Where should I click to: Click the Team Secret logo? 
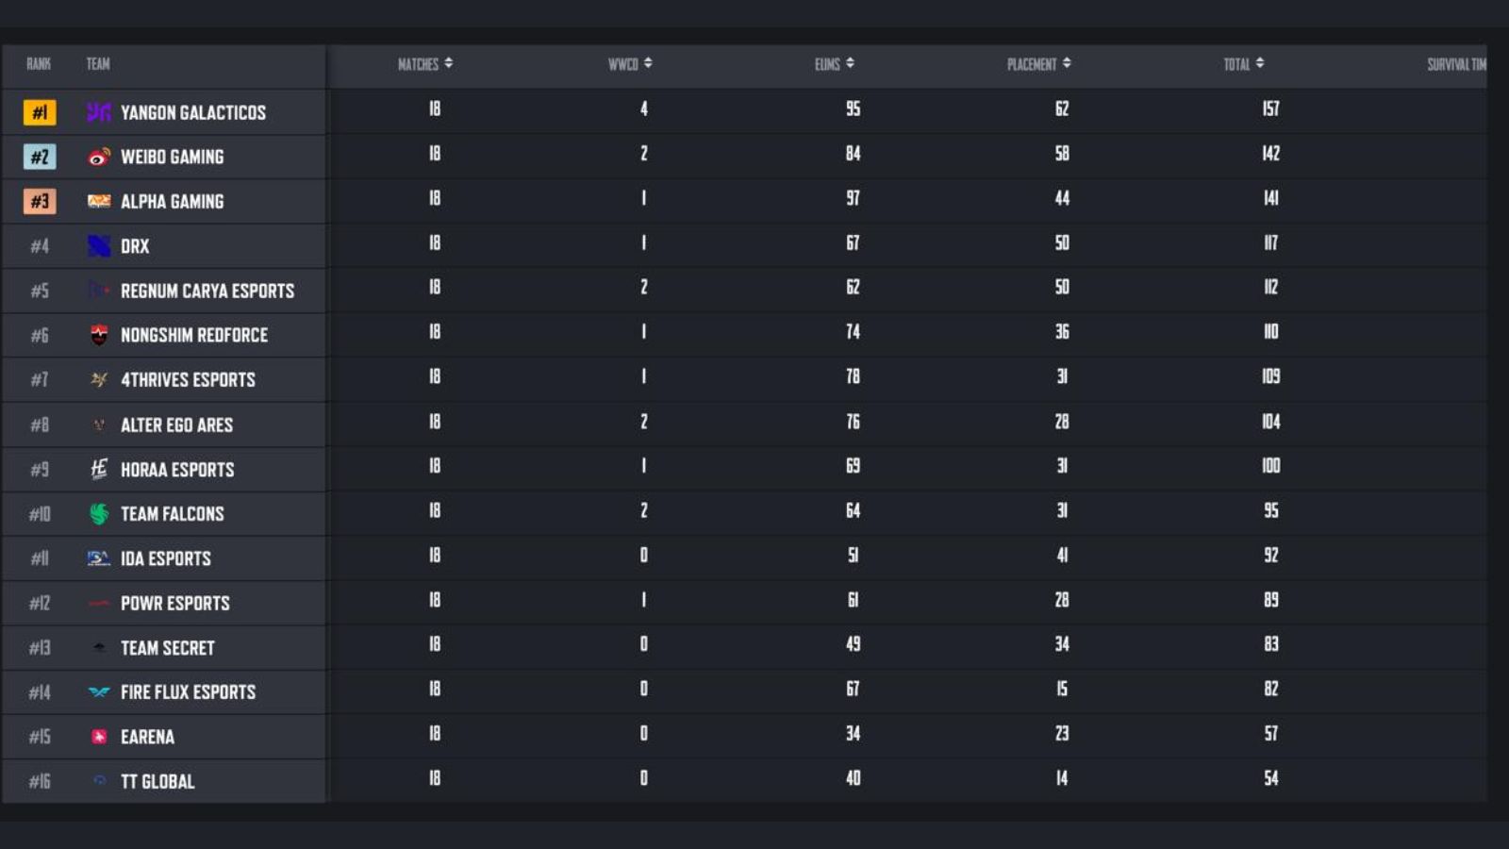coord(99,648)
